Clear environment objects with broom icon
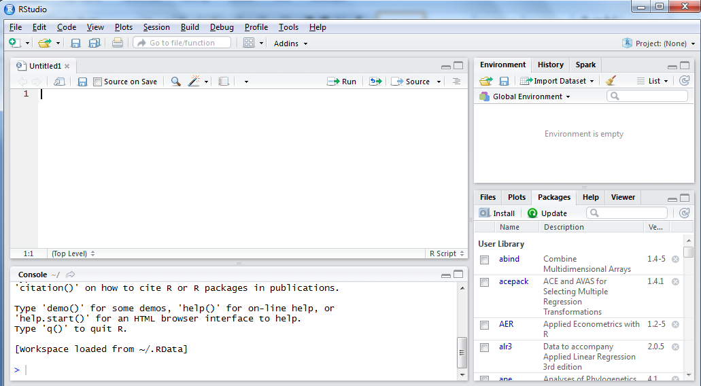This screenshot has width=701, height=386. point(611,80)
